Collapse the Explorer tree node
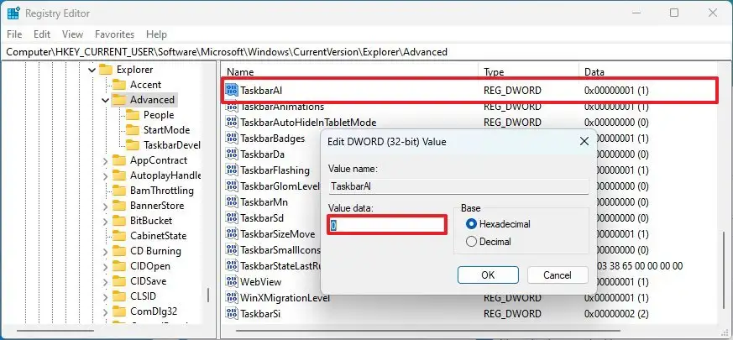 [x=92, y=70]
